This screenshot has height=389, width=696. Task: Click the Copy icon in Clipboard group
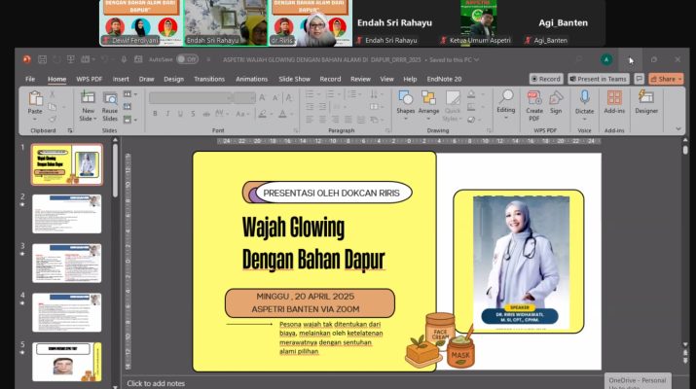[x=53, y=107]
